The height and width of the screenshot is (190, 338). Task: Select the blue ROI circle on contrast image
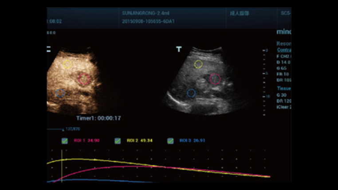pos(61,93)
